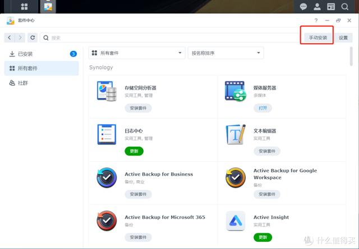This screenshot has height=249, width=359.
Task: Open the 所有套件 category dropdown
Action: (x=137, y=53)
